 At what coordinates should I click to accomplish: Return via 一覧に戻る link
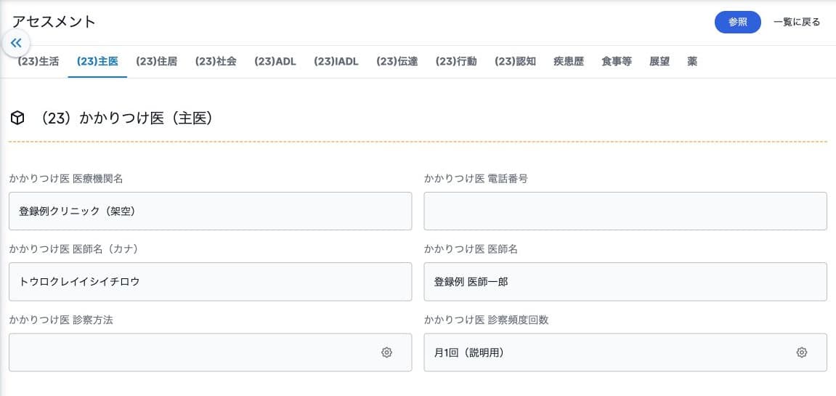click(x=797, y=22)
